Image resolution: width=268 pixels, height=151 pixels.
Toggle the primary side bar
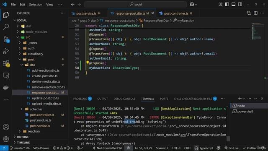[x=227, y=5]
